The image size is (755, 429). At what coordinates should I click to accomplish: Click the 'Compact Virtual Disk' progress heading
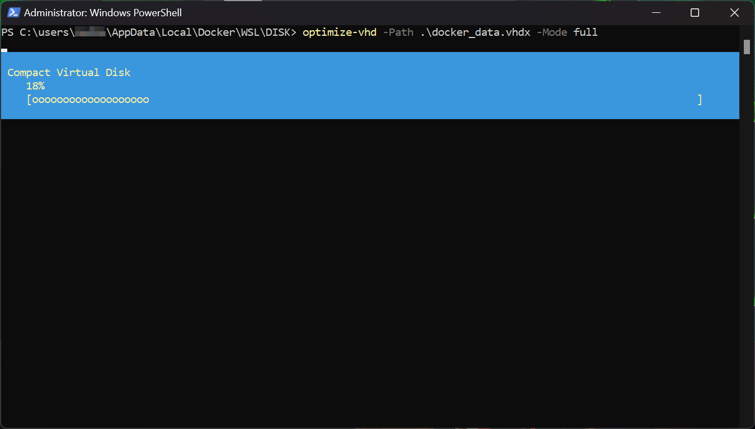tap(69, 73)
